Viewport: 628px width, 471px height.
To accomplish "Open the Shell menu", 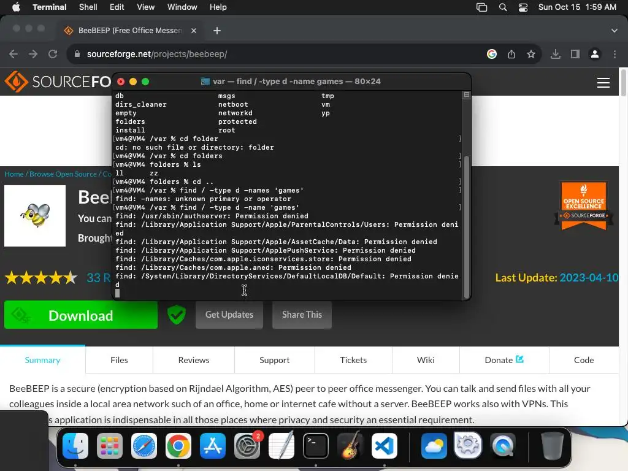I will [88, 7].
